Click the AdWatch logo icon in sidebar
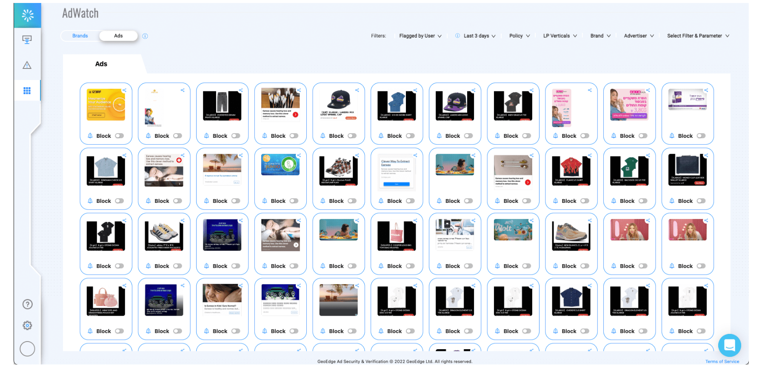Screen dimensions: 765x376 tap(28, 16)
